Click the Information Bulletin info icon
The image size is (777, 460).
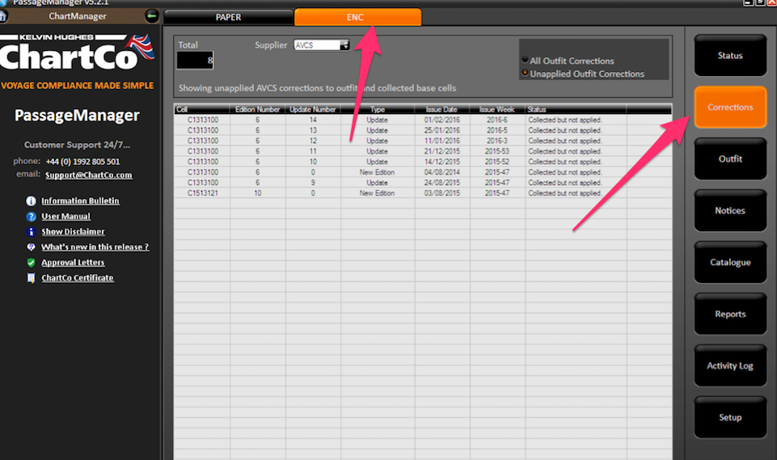pos(31,200)
